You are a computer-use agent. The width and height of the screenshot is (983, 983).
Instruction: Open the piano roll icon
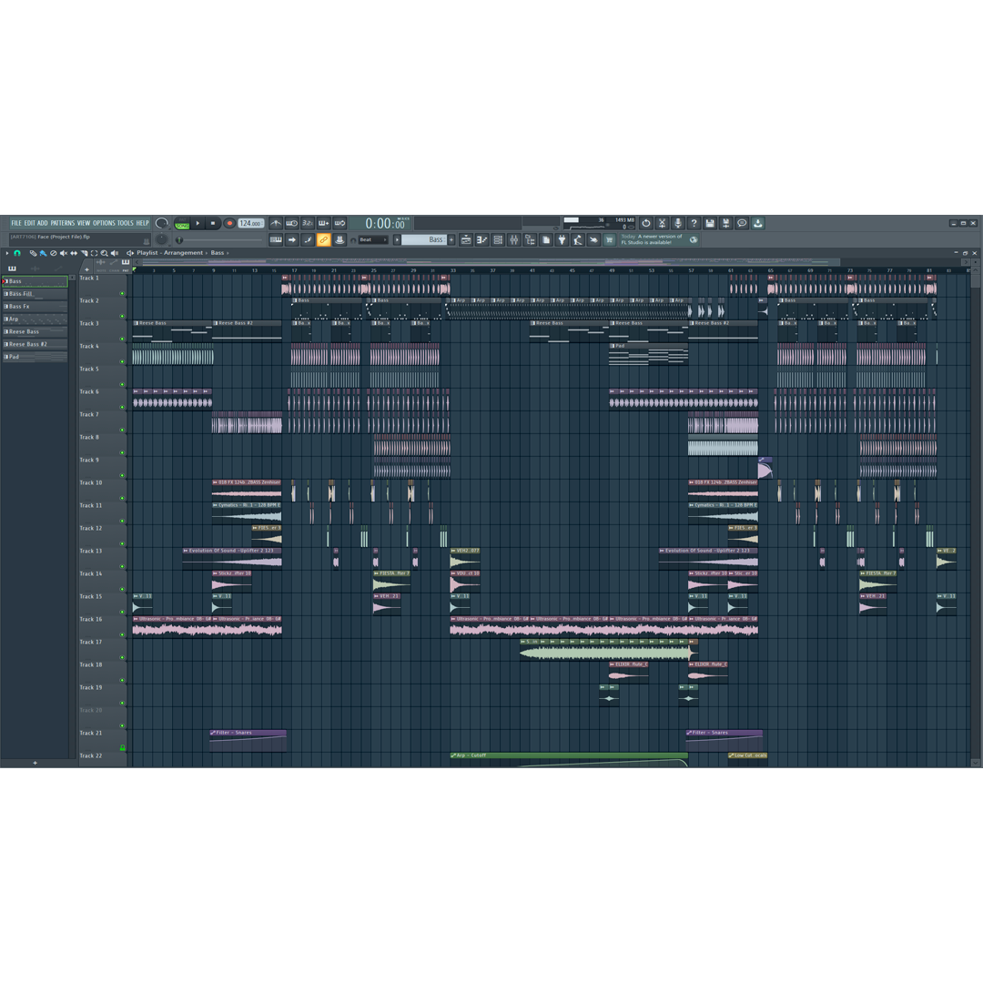point(482,239)
